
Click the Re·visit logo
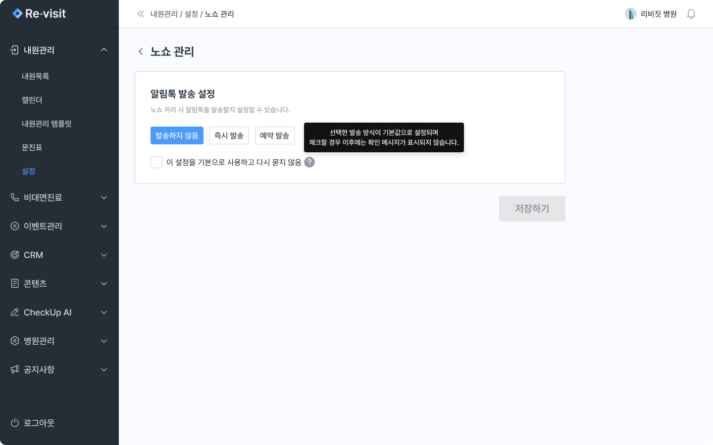(40, 14)
